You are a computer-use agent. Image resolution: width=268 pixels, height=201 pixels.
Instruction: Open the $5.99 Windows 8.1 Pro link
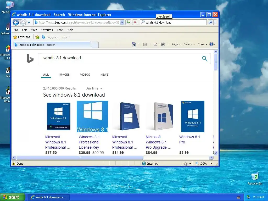189,139
